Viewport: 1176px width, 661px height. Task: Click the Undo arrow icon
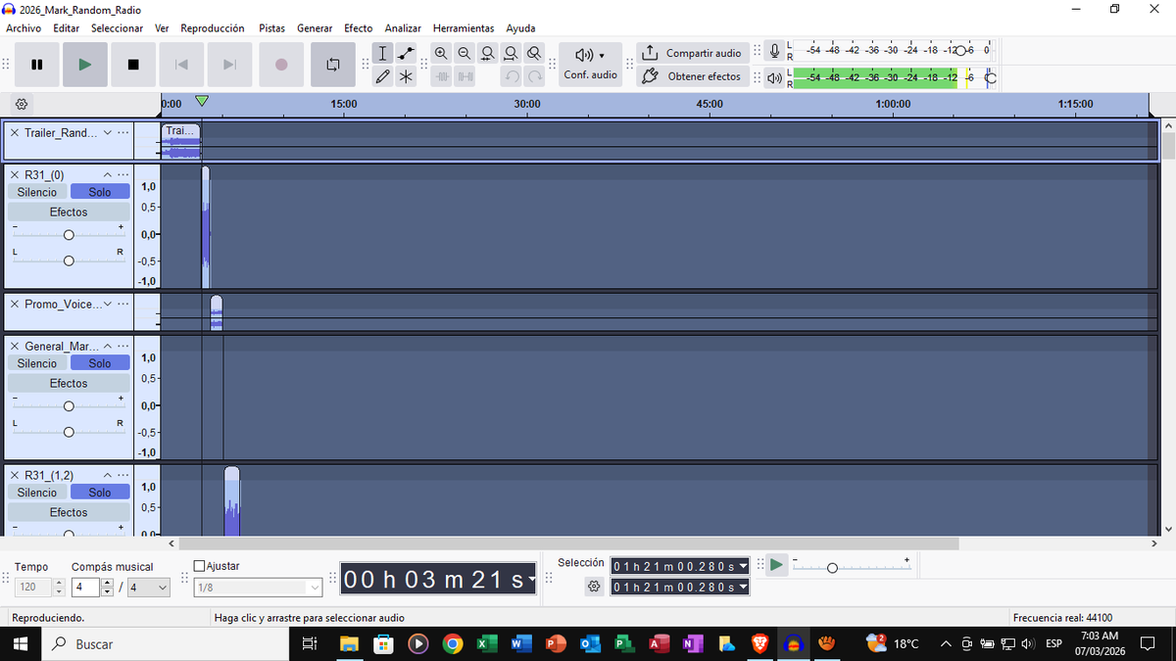(x=511, y=76)
